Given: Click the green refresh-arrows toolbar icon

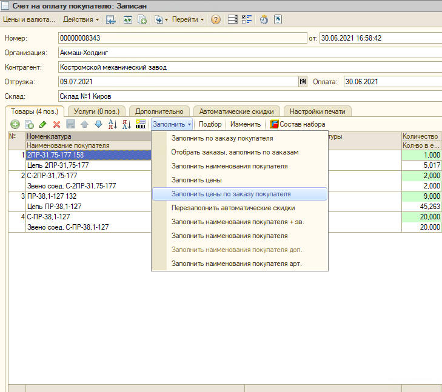Looking at the screenshot, I should [x=128, y=19].
